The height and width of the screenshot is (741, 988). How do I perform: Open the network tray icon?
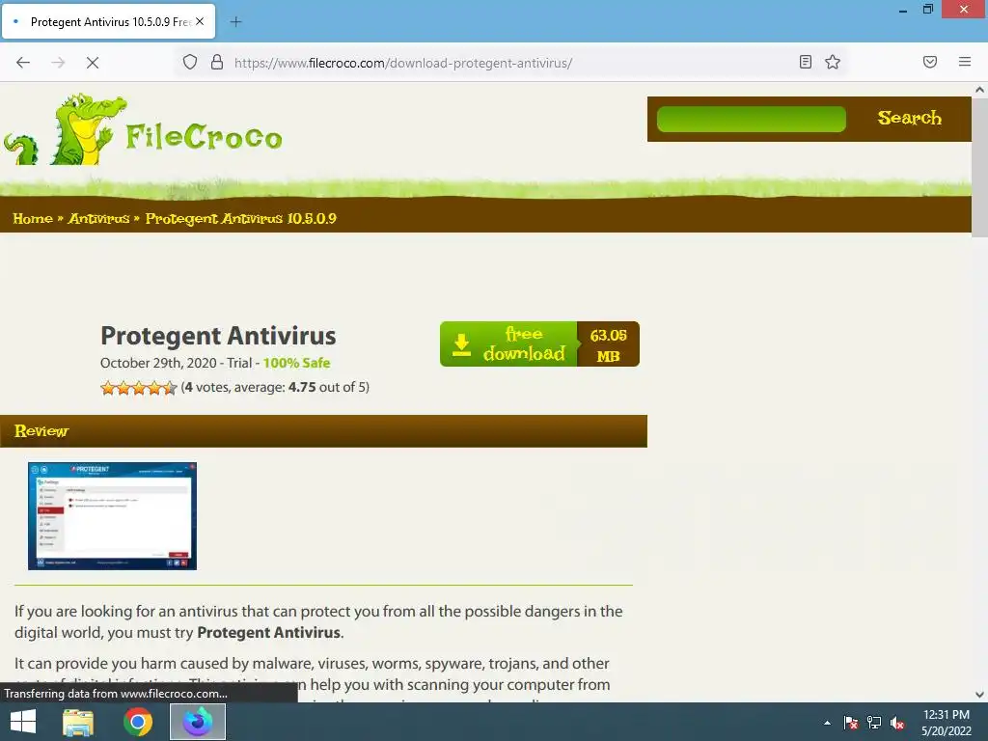(874, 723)
